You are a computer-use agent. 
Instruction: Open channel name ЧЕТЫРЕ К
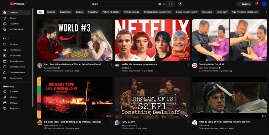coord(126,68)
